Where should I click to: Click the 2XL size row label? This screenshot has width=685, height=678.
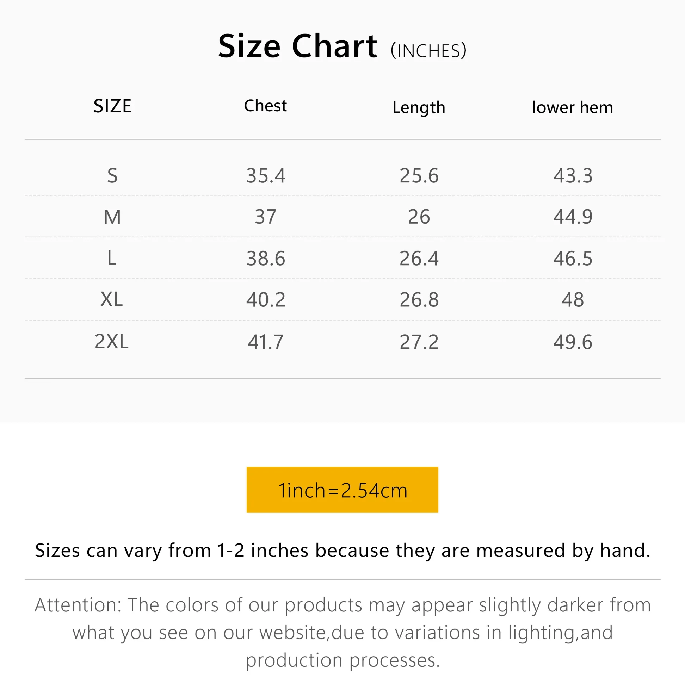click(x=112, y=342)
